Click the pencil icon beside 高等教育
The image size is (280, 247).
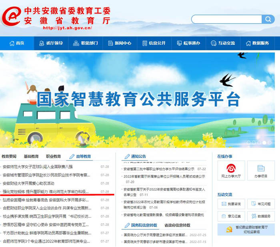pos(72,157)
